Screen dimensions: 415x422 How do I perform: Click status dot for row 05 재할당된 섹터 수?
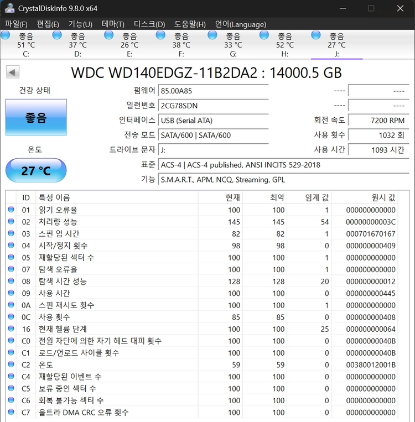click(x=11, y=257)
